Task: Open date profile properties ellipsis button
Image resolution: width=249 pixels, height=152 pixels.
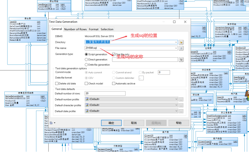Action: pos(181,111)
